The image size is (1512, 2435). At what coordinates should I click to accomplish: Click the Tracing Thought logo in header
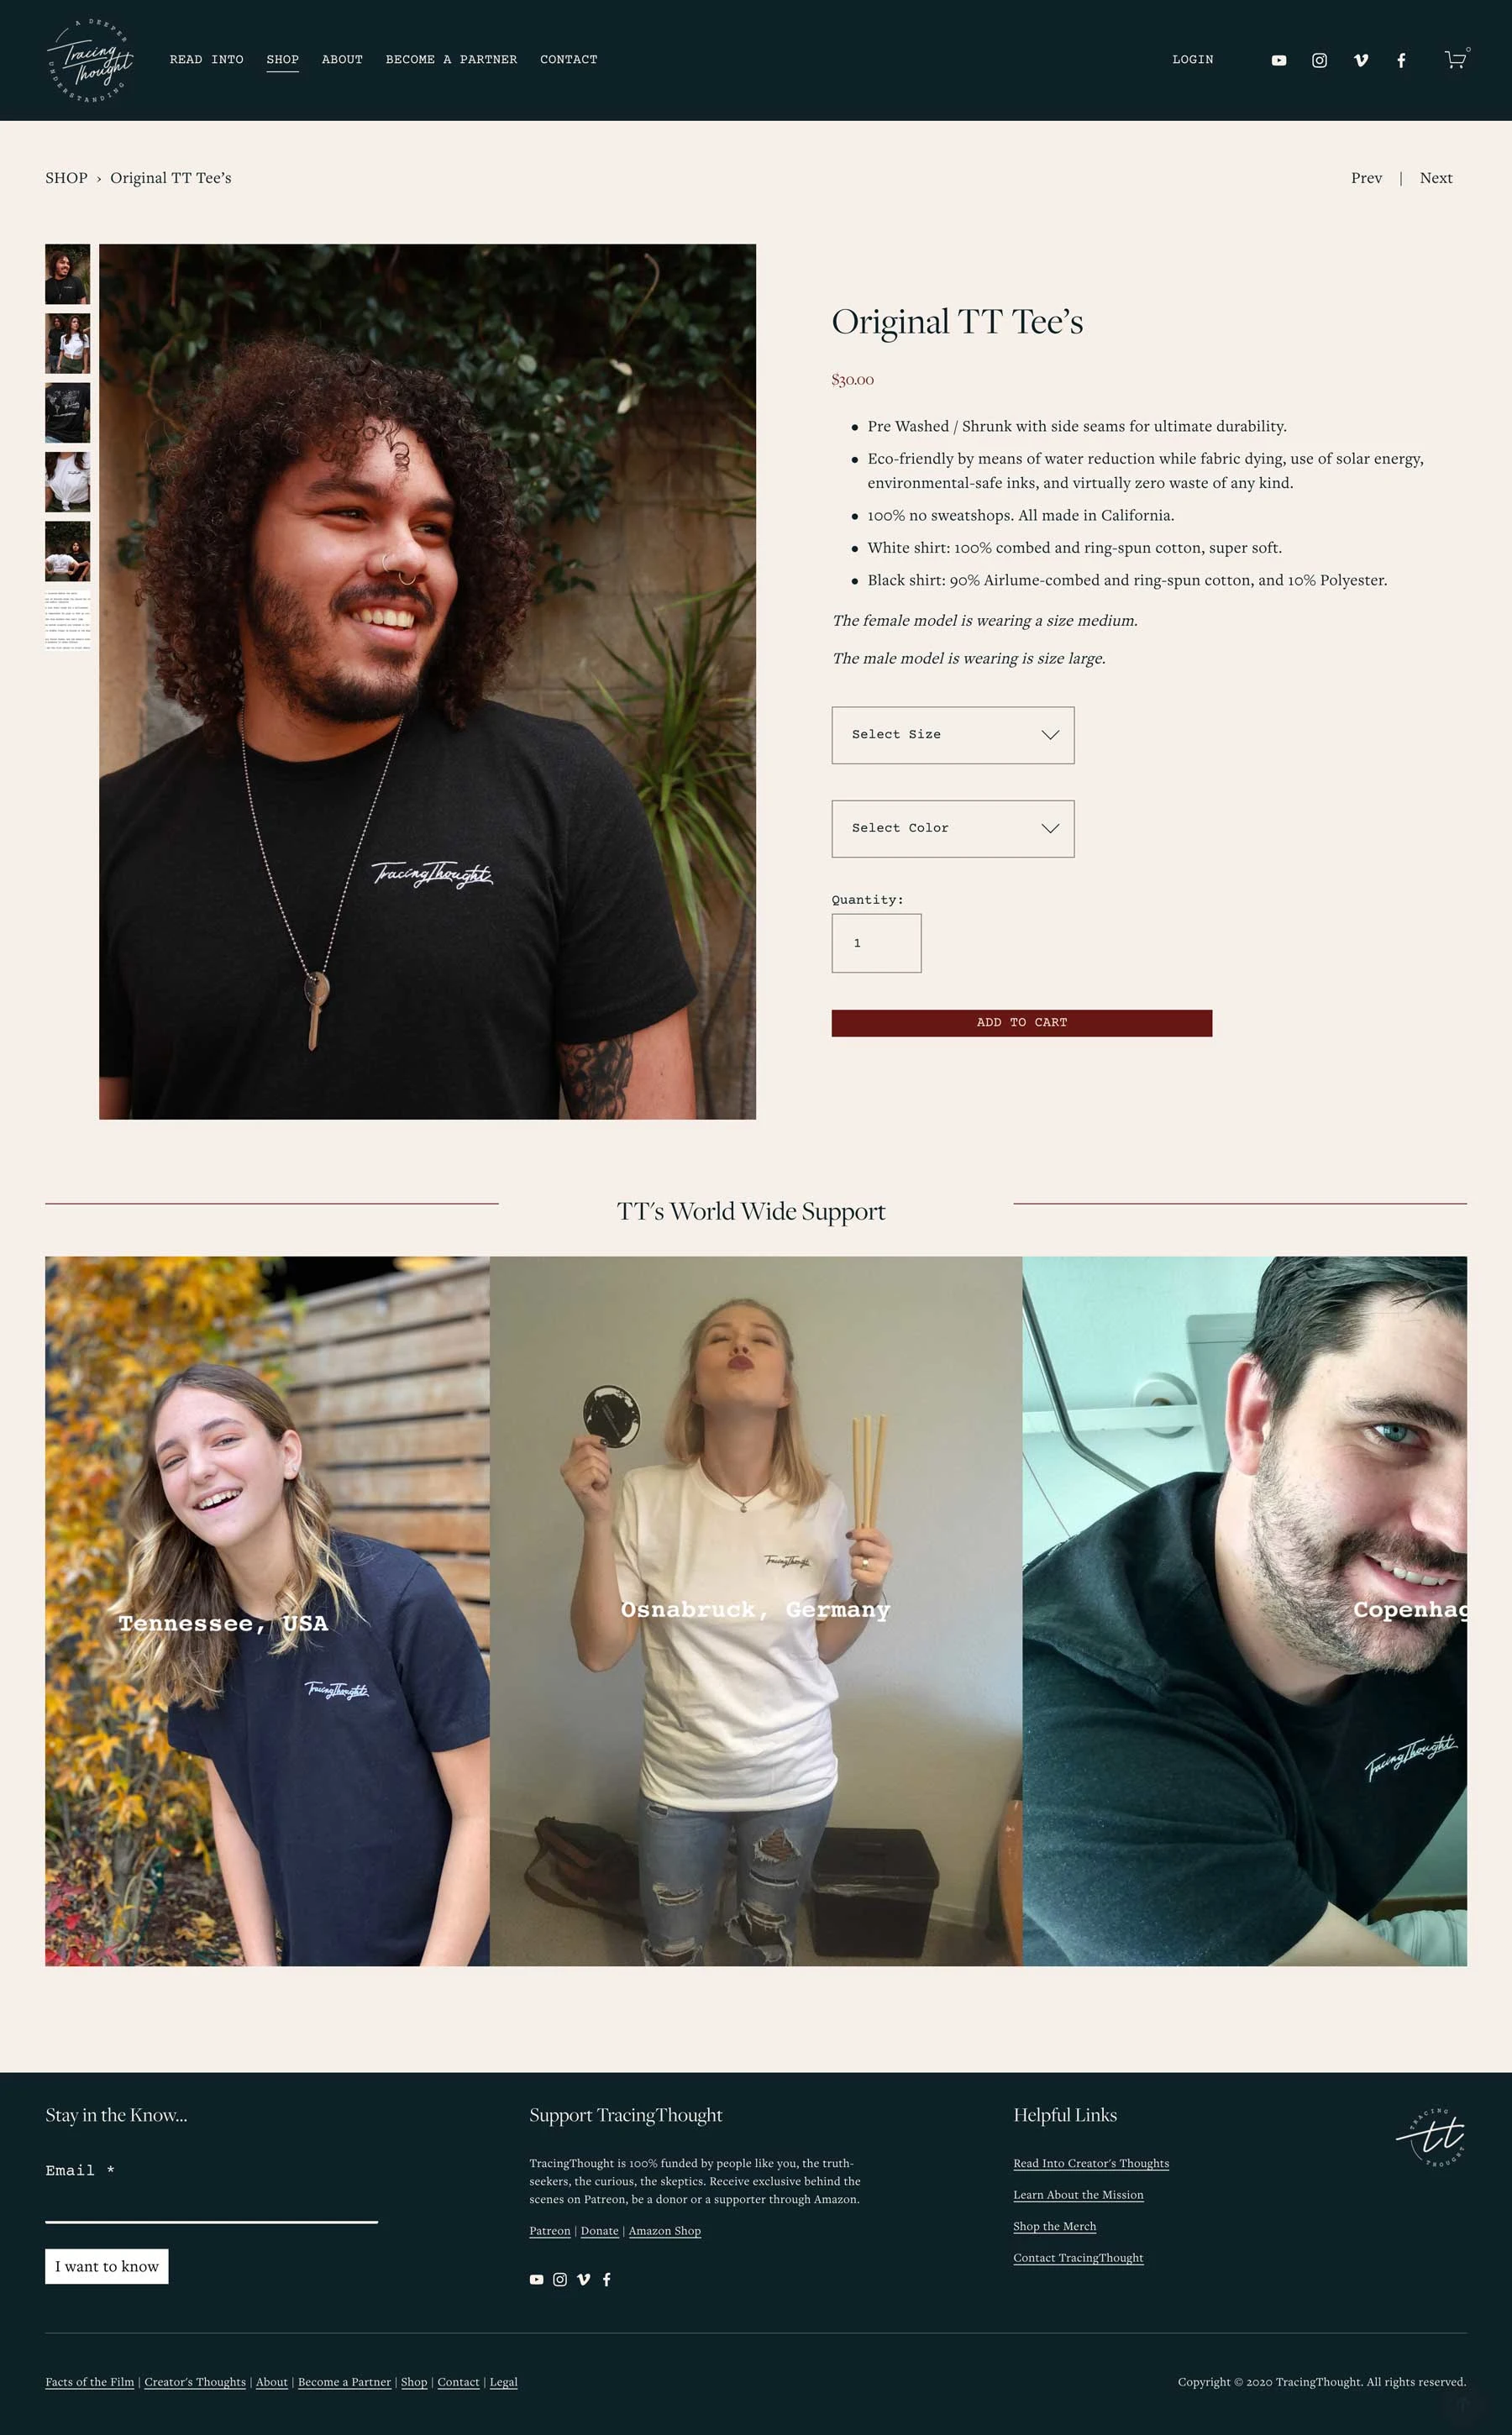(x=90, y=60)
